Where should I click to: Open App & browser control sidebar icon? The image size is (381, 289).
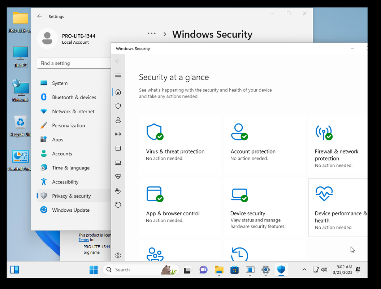point(118,148)
